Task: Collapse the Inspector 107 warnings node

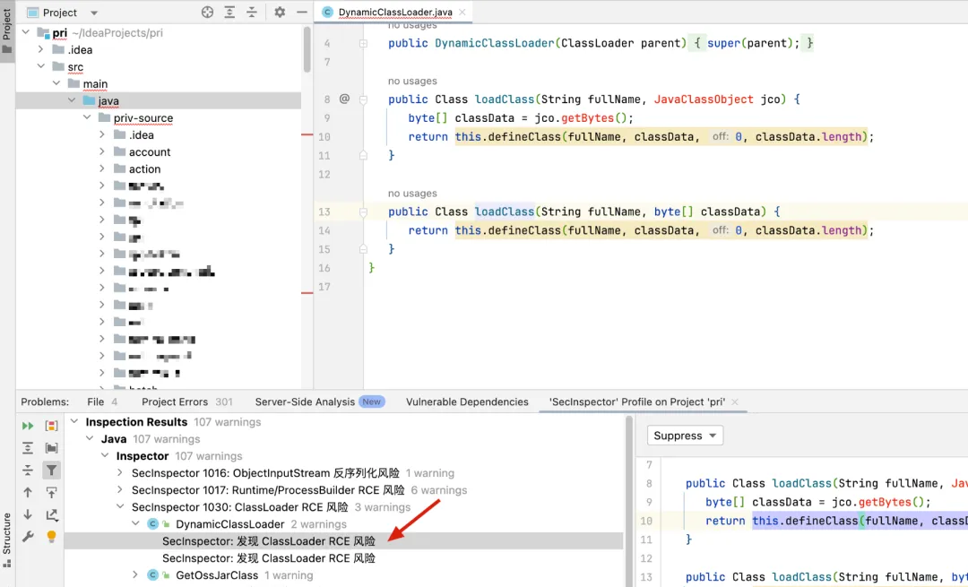Action: (x=105, y=455)
